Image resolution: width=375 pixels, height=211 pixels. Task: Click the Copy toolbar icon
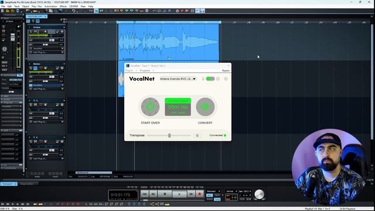tap(51, 11)
